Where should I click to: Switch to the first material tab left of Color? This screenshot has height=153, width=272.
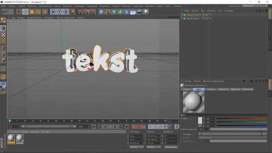tap(187, 89)
